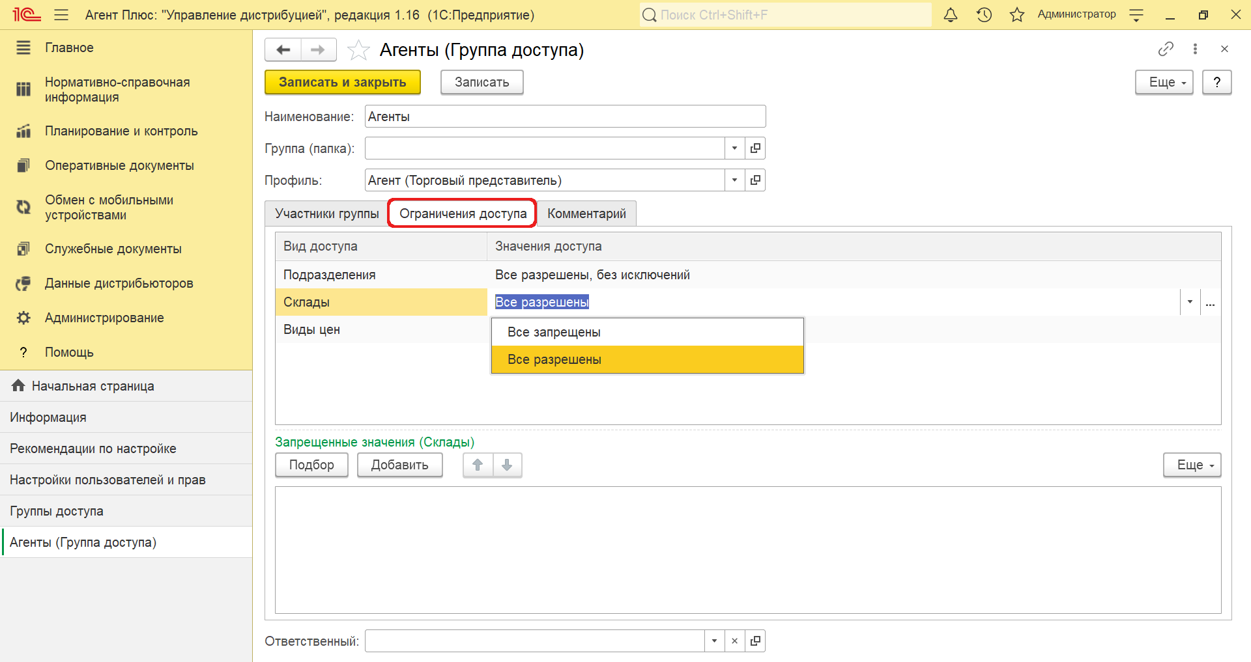Open Информация panel item
Image resolution: width=1251 pixels, height=662 pixels.
pyautogui.click(x=126, y=417)
